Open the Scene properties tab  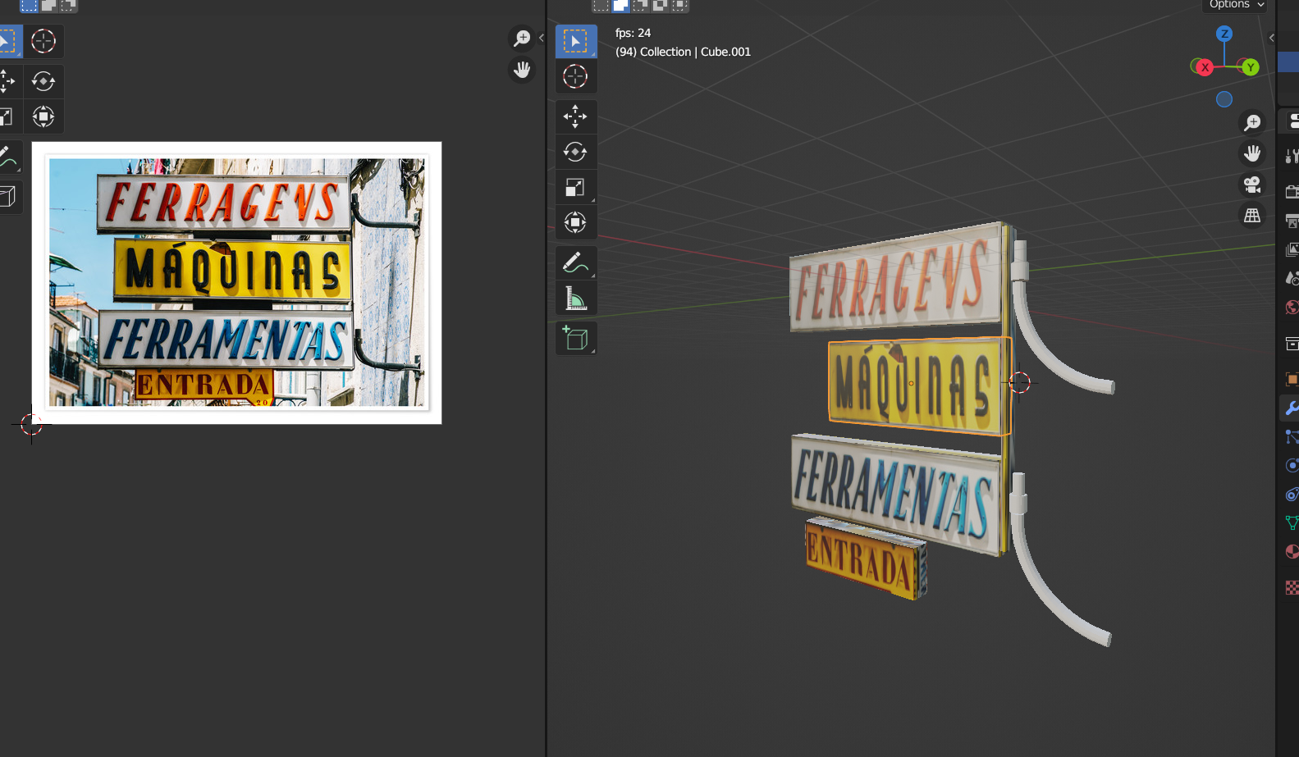click(x=1292, y=278)
